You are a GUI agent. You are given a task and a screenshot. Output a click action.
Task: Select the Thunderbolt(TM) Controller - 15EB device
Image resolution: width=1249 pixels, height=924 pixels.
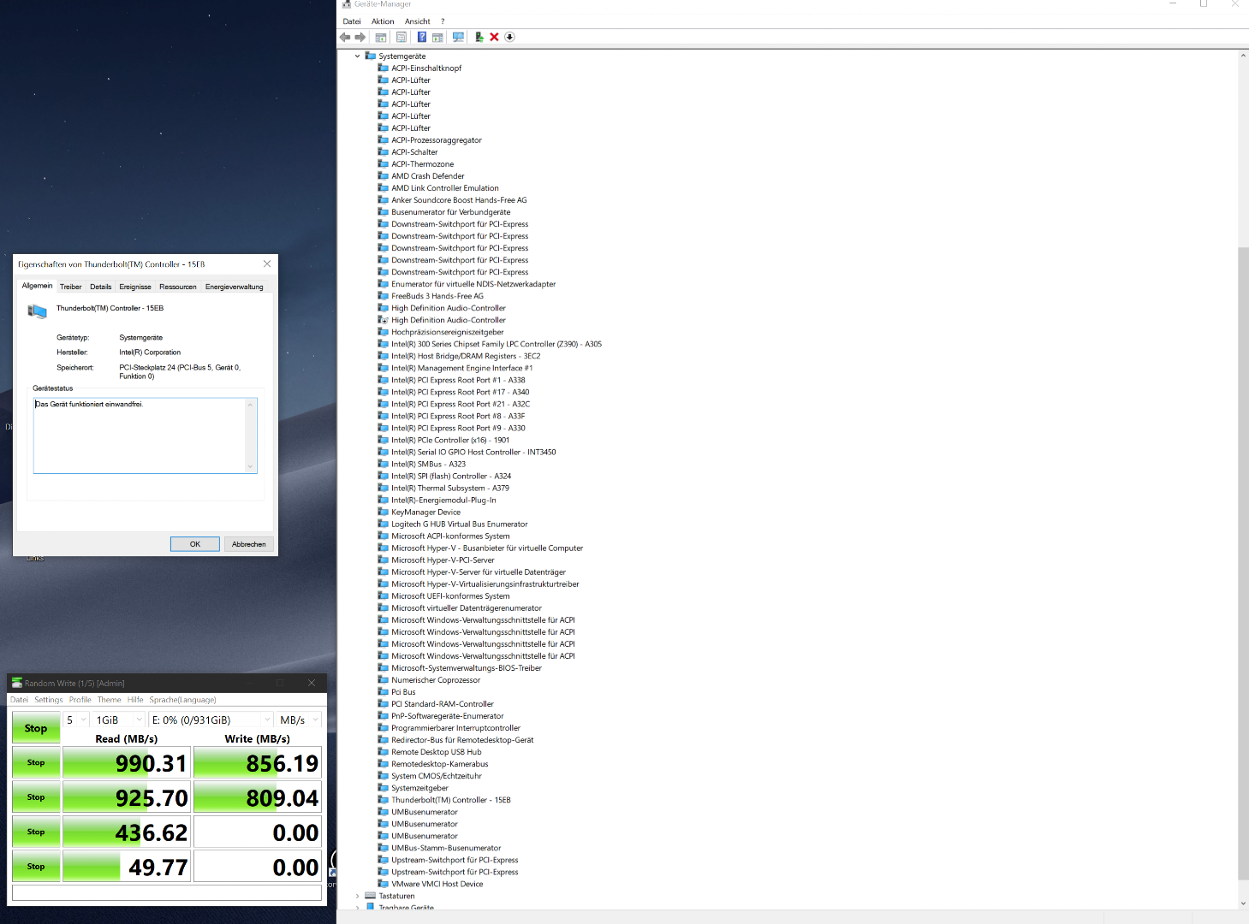click(x=450, y=800)
